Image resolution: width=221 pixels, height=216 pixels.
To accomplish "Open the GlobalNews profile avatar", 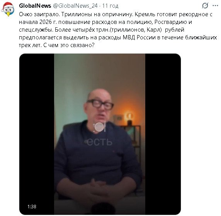I will click(8, 9).
